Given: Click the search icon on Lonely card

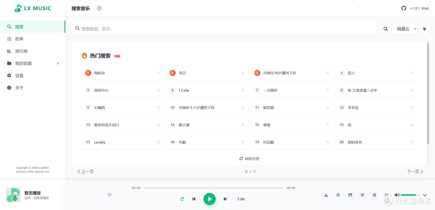Looking at the screenshot, I should click(x=158, y=142).
